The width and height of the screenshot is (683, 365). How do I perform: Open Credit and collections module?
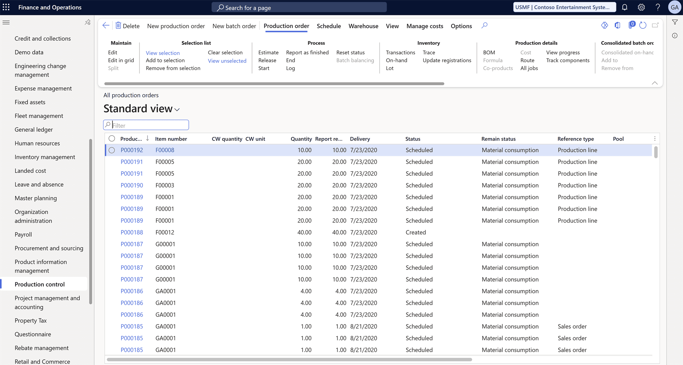click(x=43, y=38)
